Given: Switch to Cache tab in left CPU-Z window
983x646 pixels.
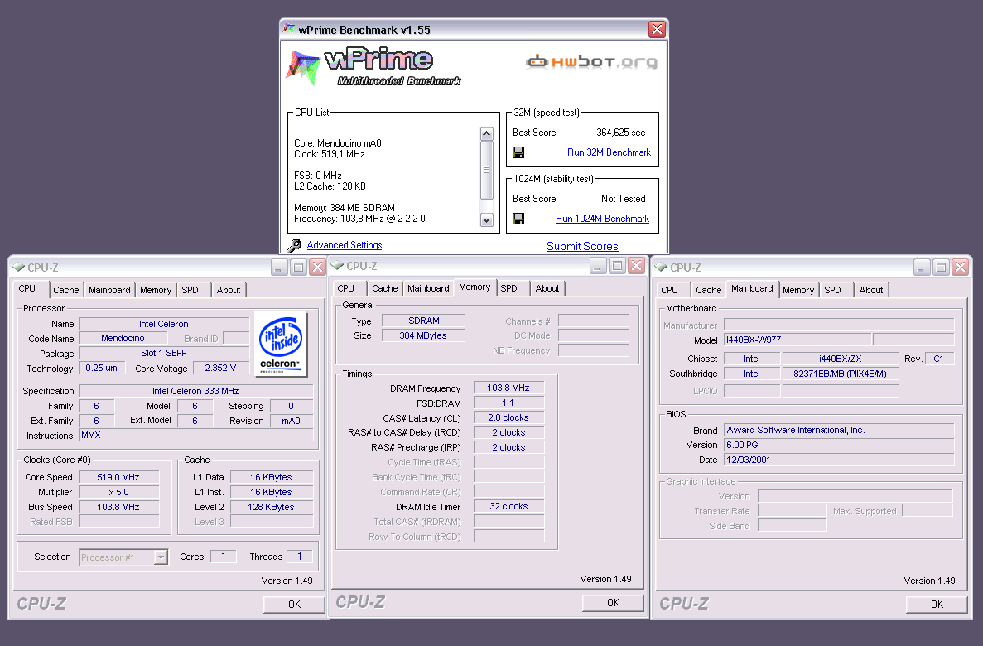Looking at the screenshot, I should click(x=65, y=290).
